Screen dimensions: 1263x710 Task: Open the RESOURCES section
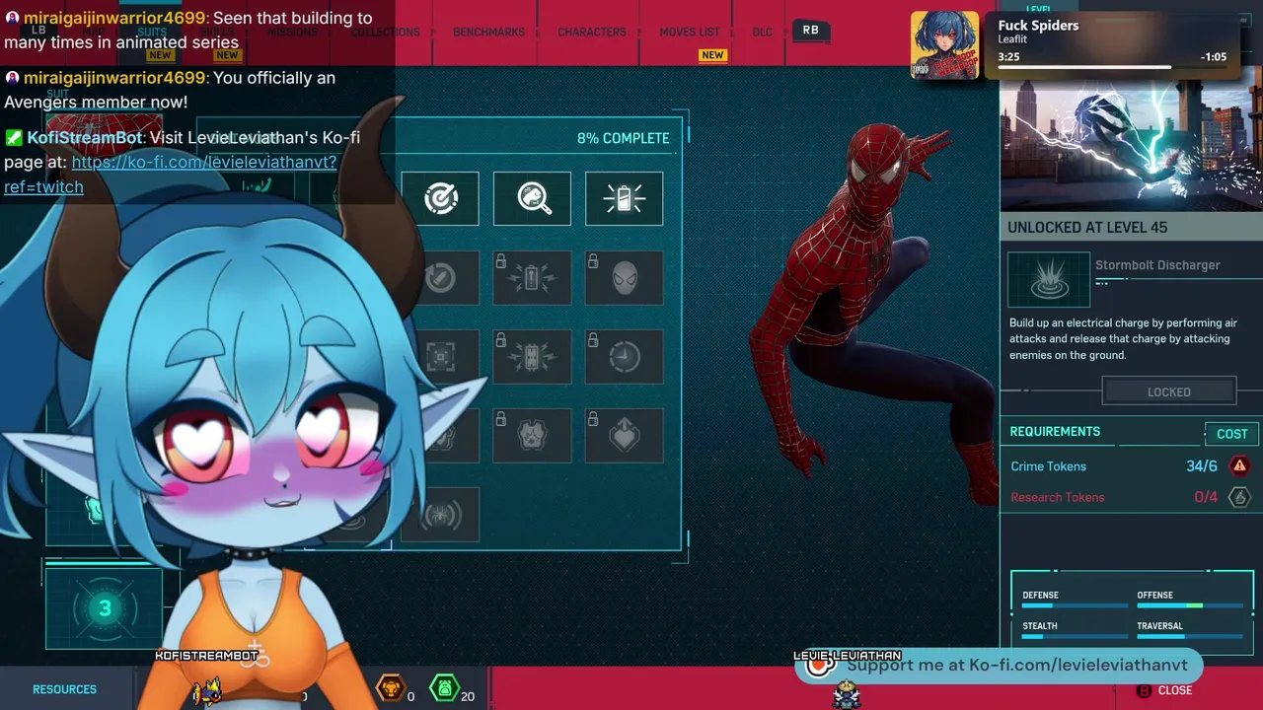(x=65, y=689)
